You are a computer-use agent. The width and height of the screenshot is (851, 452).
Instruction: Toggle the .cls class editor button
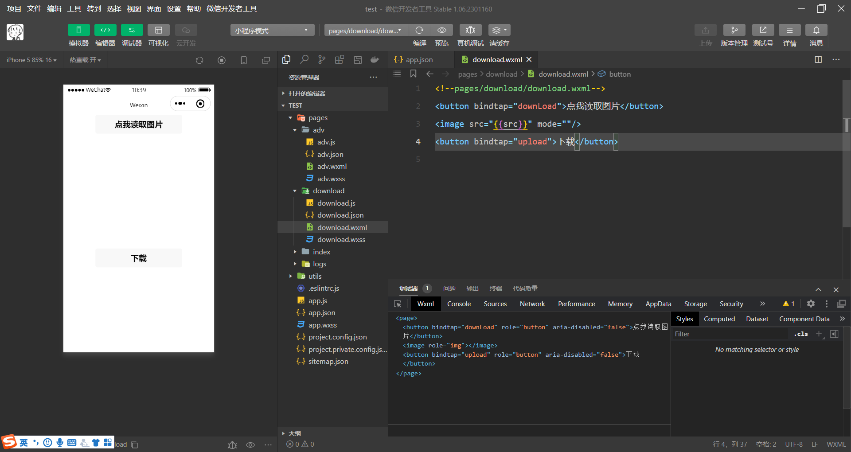point(801,334)
